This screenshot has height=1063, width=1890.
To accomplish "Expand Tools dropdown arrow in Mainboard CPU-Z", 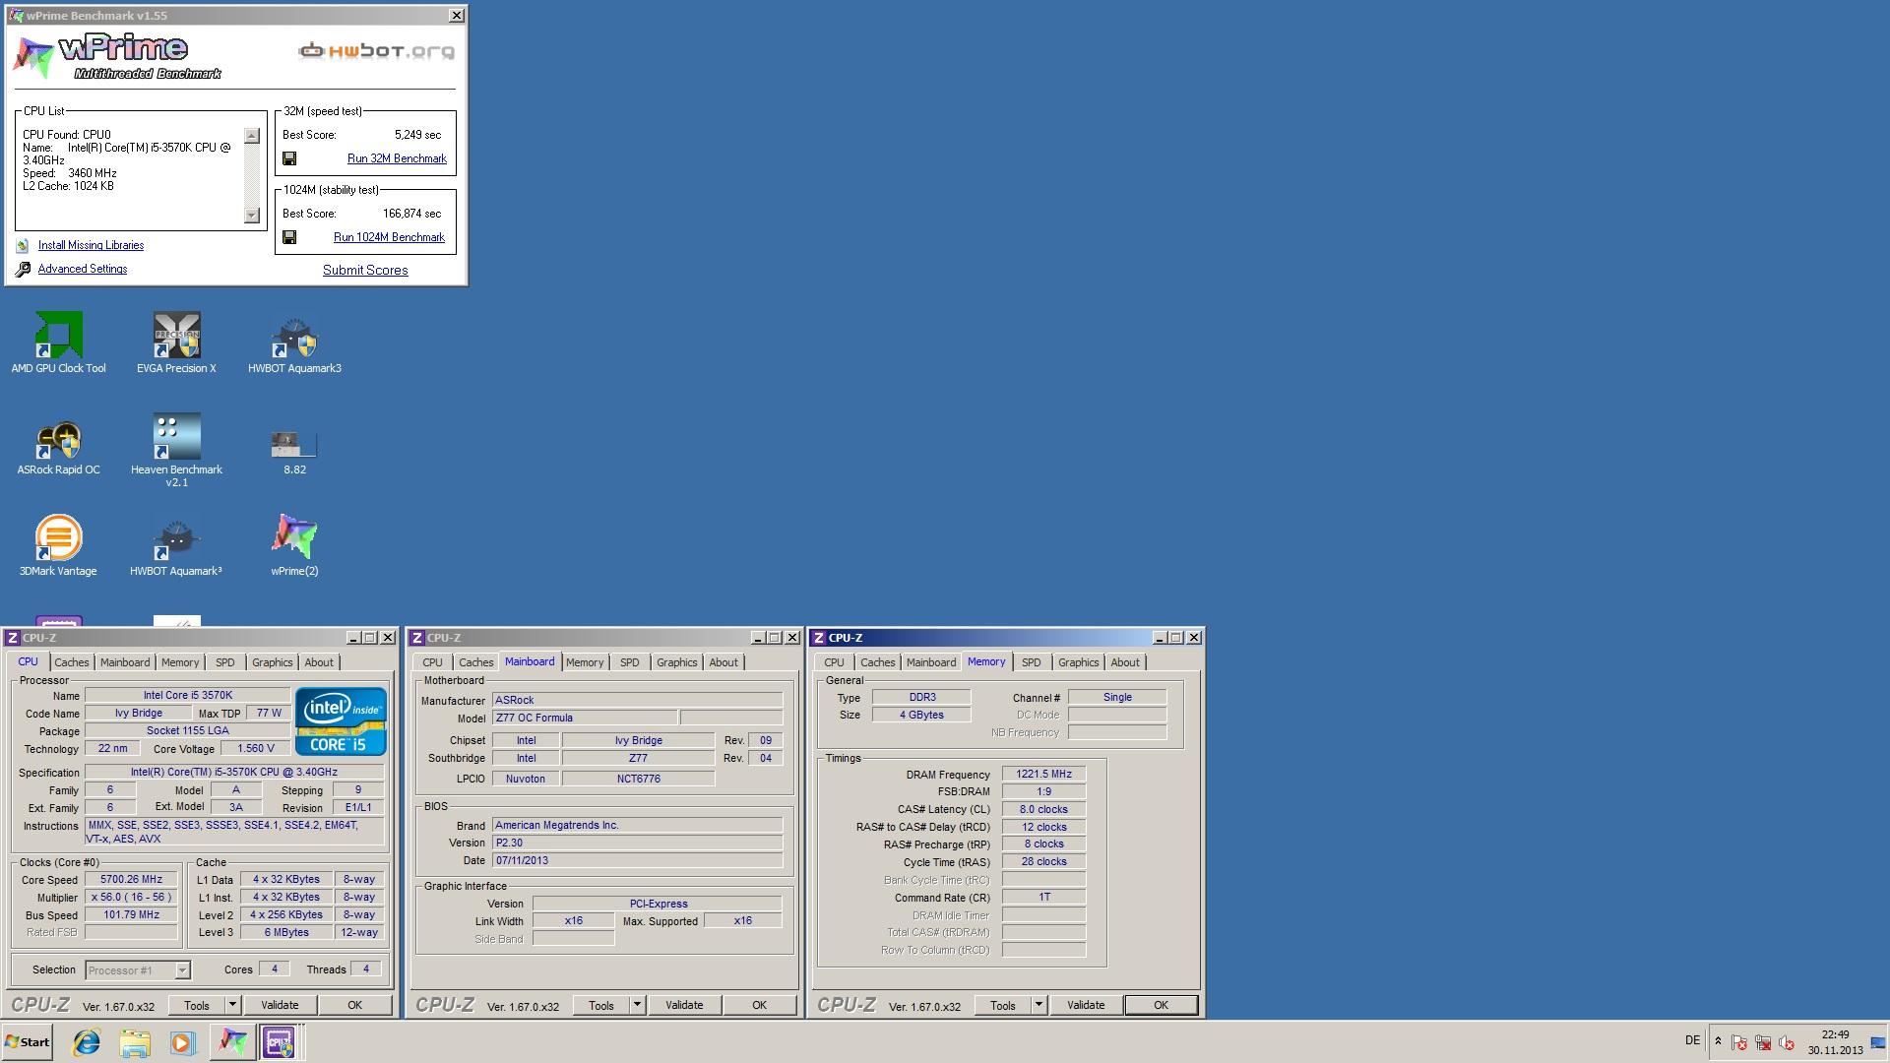I will click(637, 1005).
